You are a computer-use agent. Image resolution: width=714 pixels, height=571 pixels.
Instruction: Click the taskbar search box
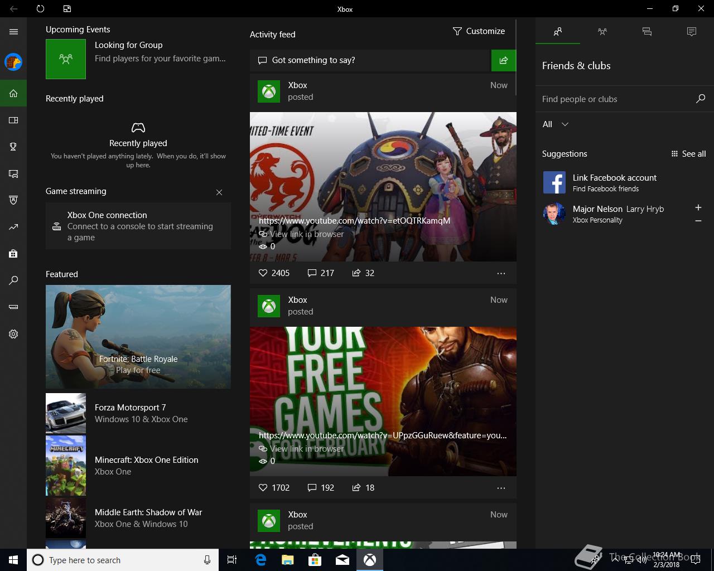pyautogui.click(x=123, y=560)
